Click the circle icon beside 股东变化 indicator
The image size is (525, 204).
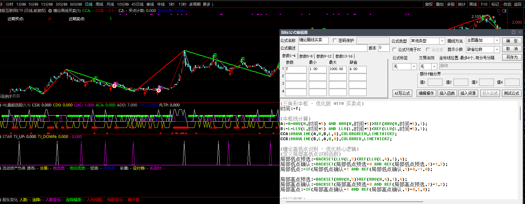[1, 200]
